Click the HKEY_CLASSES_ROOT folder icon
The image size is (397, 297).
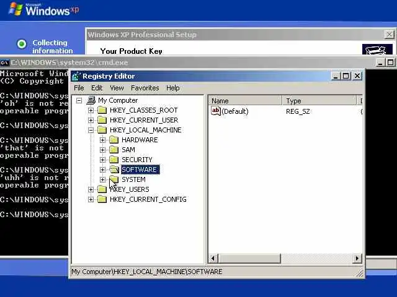(x=102, y=110)
